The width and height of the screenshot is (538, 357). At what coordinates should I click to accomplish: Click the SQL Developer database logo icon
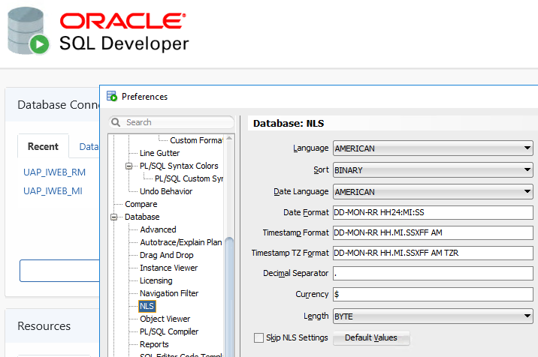pos(29,31)
